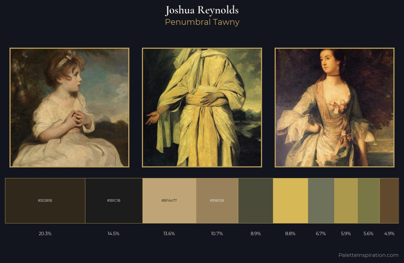Pick the tan #BFA477 swatch
Screen dimensions: 404x263
(x=169, y=201)
